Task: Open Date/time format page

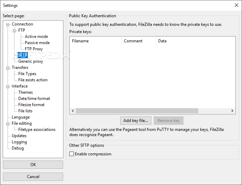Action: coord(34,99)
